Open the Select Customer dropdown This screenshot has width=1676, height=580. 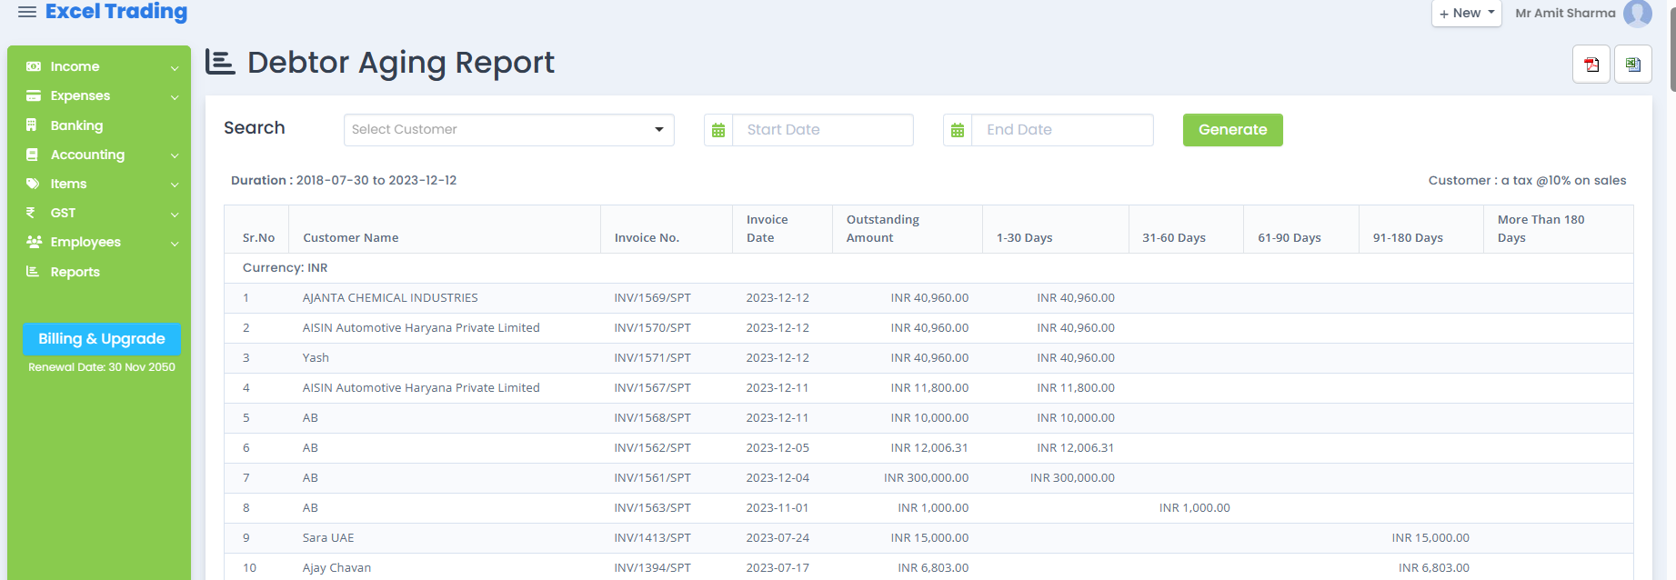[508, 130]
